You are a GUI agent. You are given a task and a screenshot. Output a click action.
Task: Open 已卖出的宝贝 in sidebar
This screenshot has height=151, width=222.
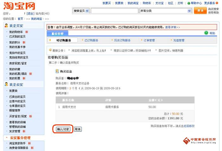tap(17, 97)
